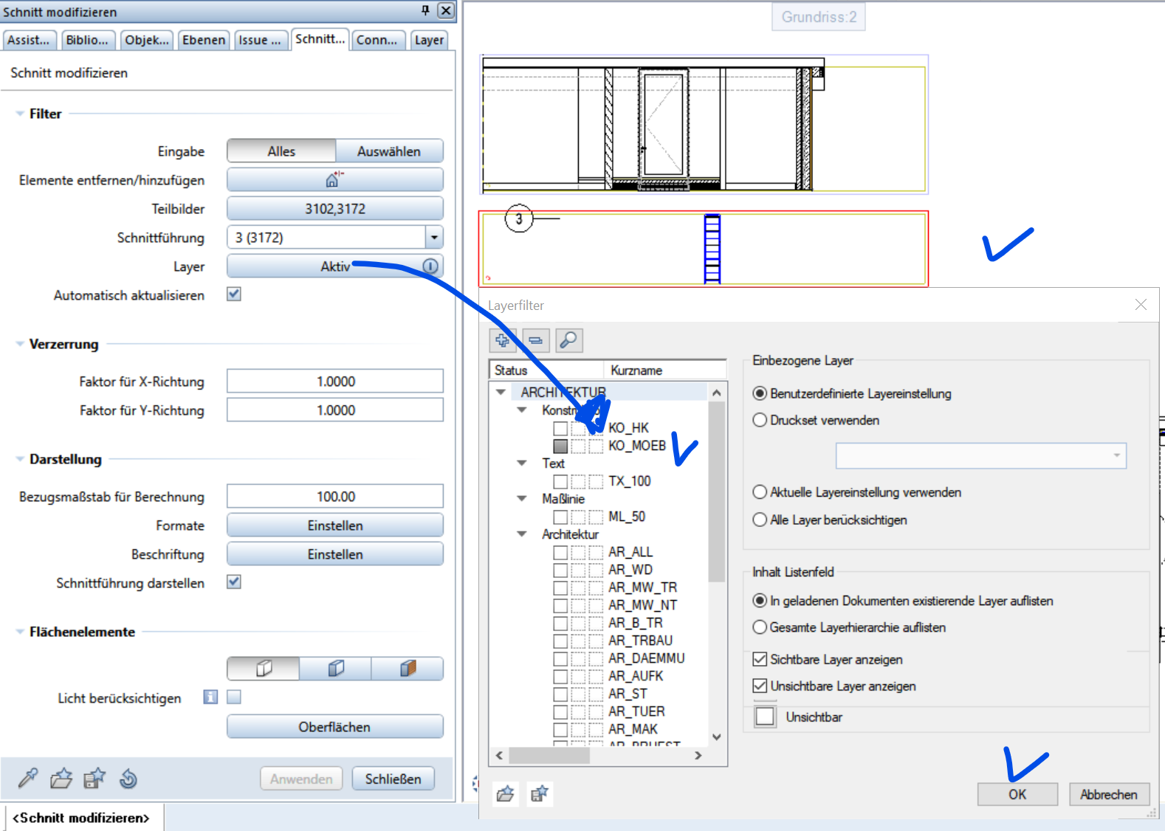Switch to the Ebenen tab
The height and width of the screenshot is (831, 1165).
click(204, 40)
